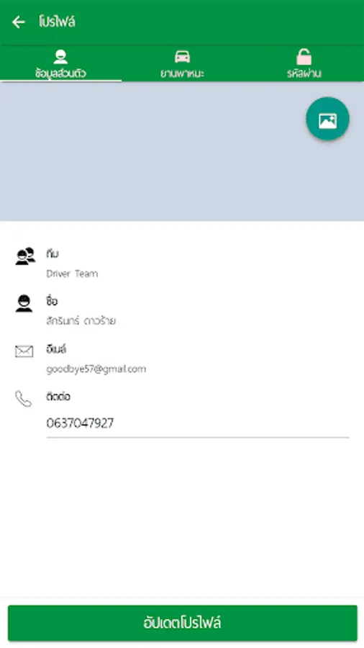This screenshot has width=364, height=648.
Task: Click the อัปเดตโปรไฟล์ update button
Action: point(183,623)
